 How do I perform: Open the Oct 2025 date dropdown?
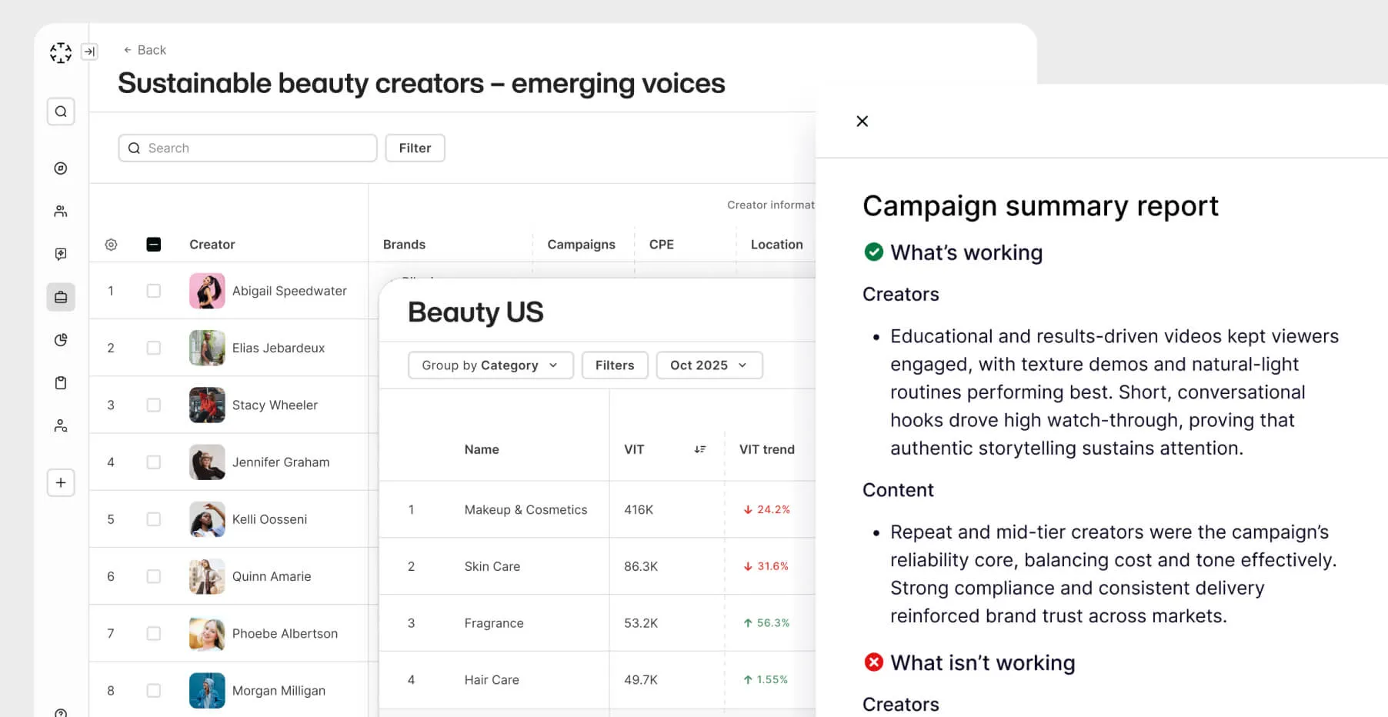[709, 365]
